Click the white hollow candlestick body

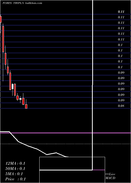tap(13, 87)
